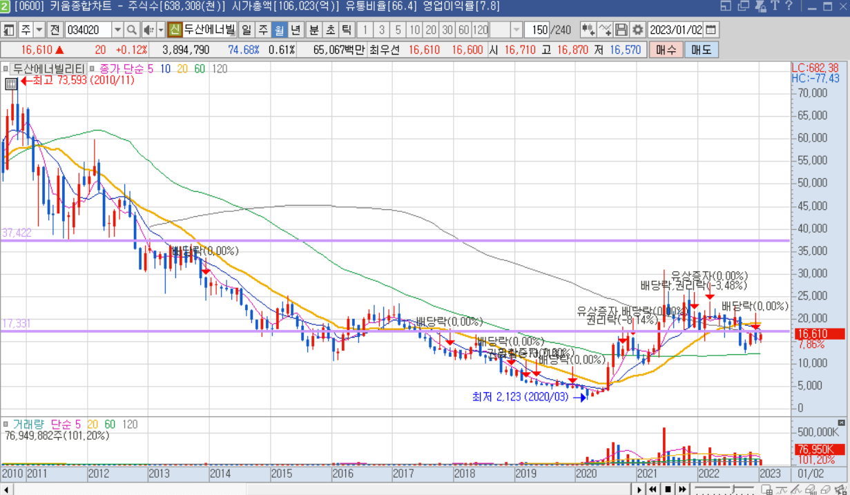
Task: Click the scroll left arrow at bottom
Action: coord(6,489)
